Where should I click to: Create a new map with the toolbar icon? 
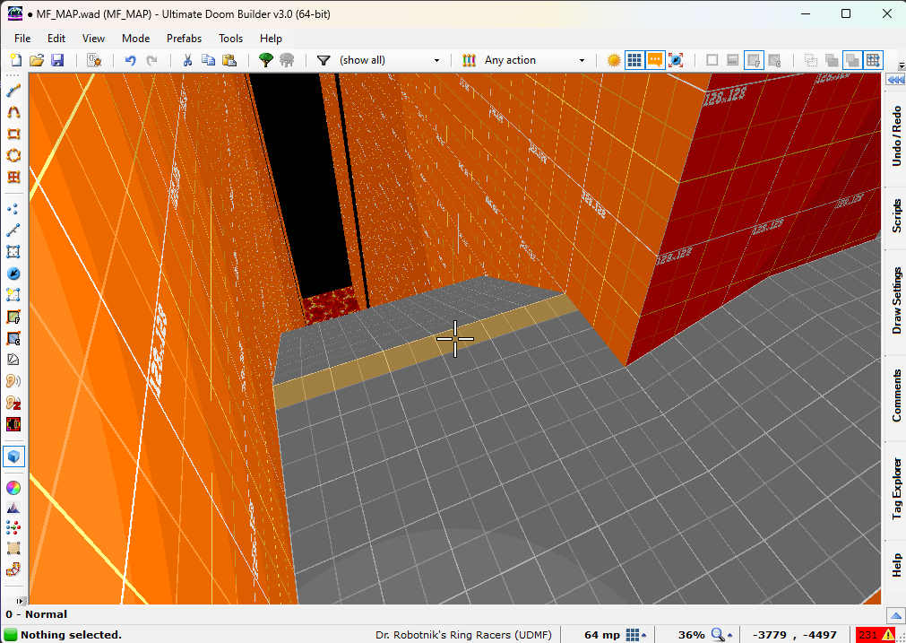(x=16, y=60)
